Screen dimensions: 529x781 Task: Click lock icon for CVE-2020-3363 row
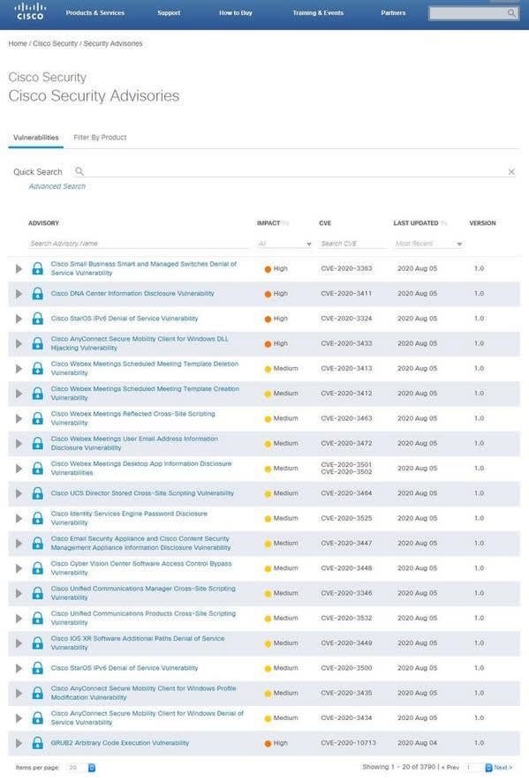coord(37,268)
